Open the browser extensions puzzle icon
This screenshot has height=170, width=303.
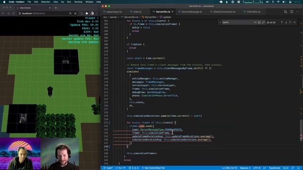pos(87,14)
